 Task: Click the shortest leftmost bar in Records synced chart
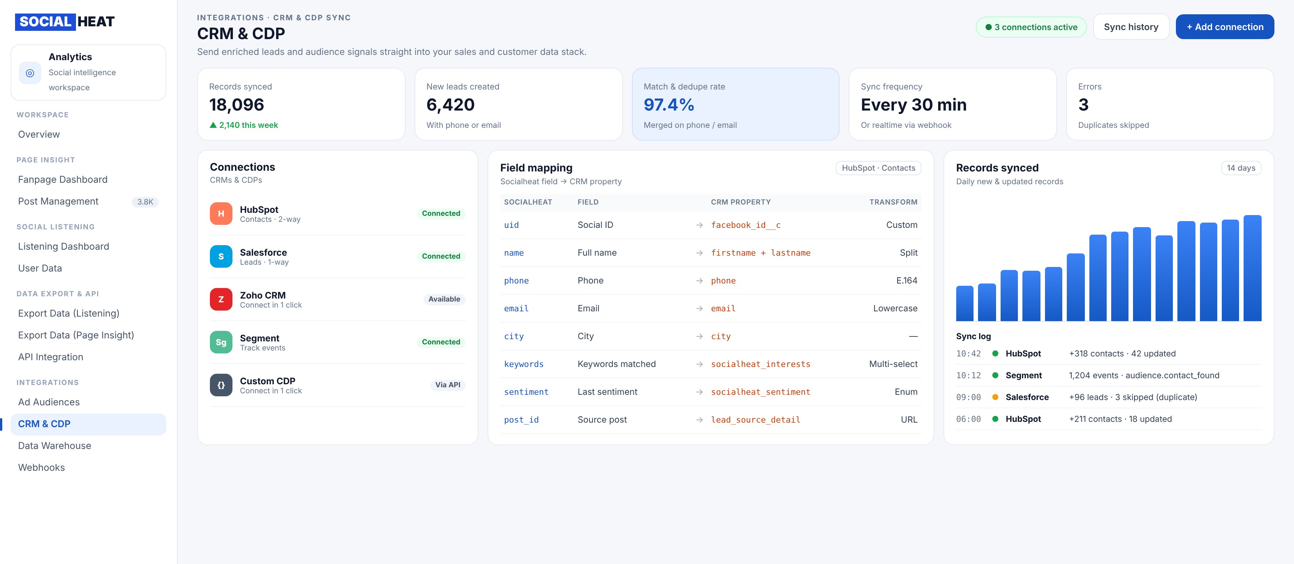[964, 303]
